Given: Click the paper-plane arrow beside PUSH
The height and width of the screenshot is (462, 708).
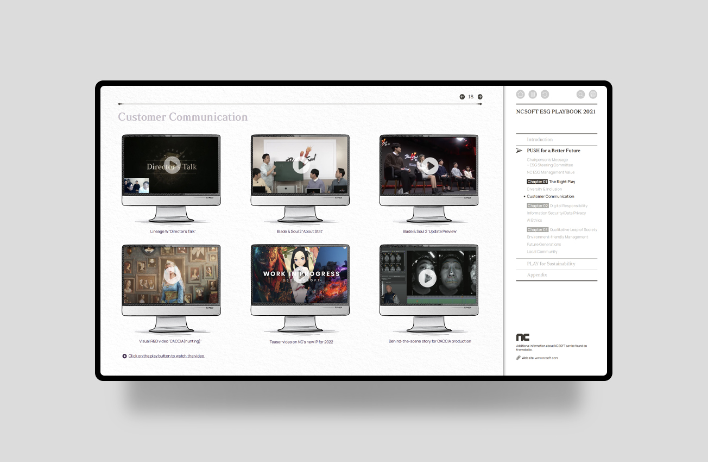Looking at the screenshot, I should 519,151.
